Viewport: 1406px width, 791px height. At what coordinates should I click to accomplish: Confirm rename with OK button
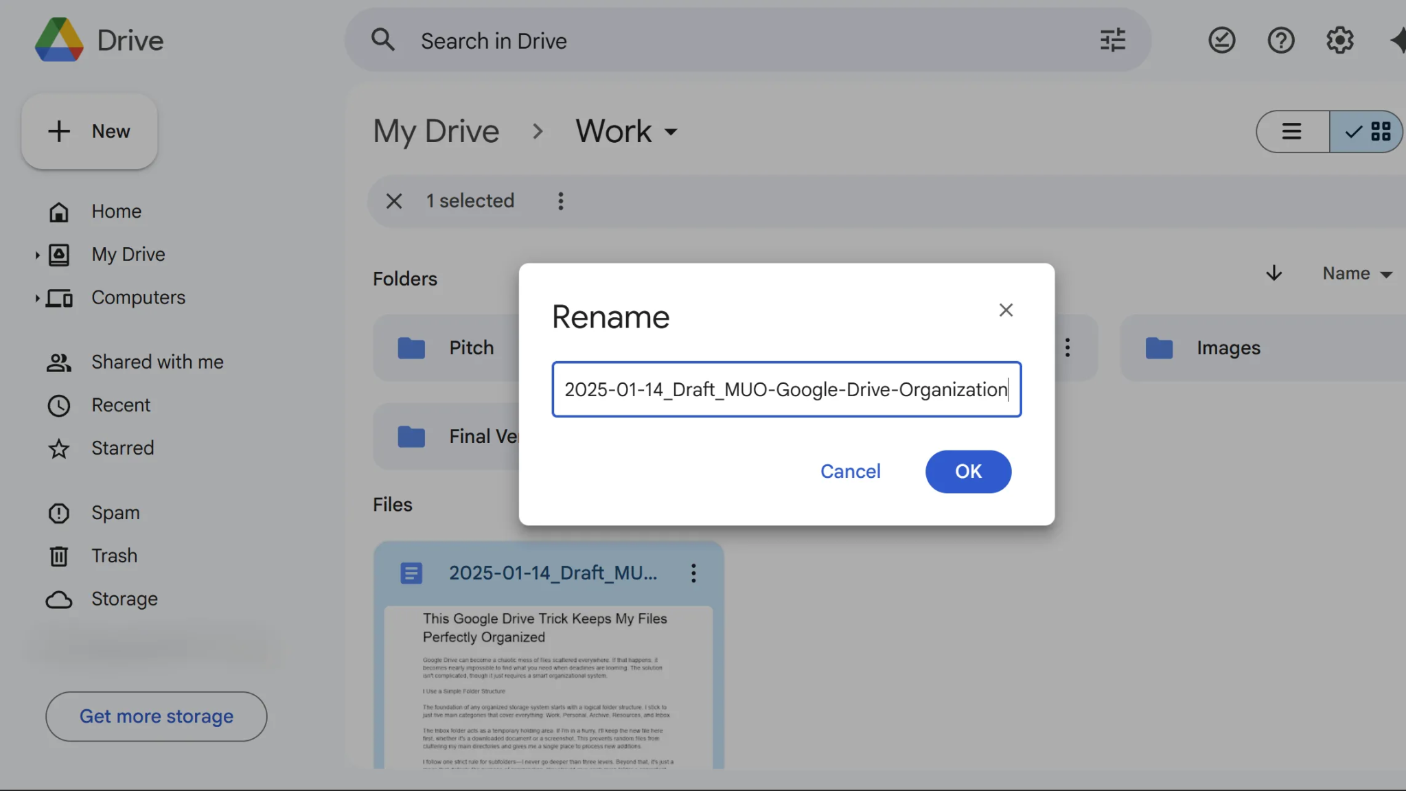pyautogui.click(x=967, y=471)
